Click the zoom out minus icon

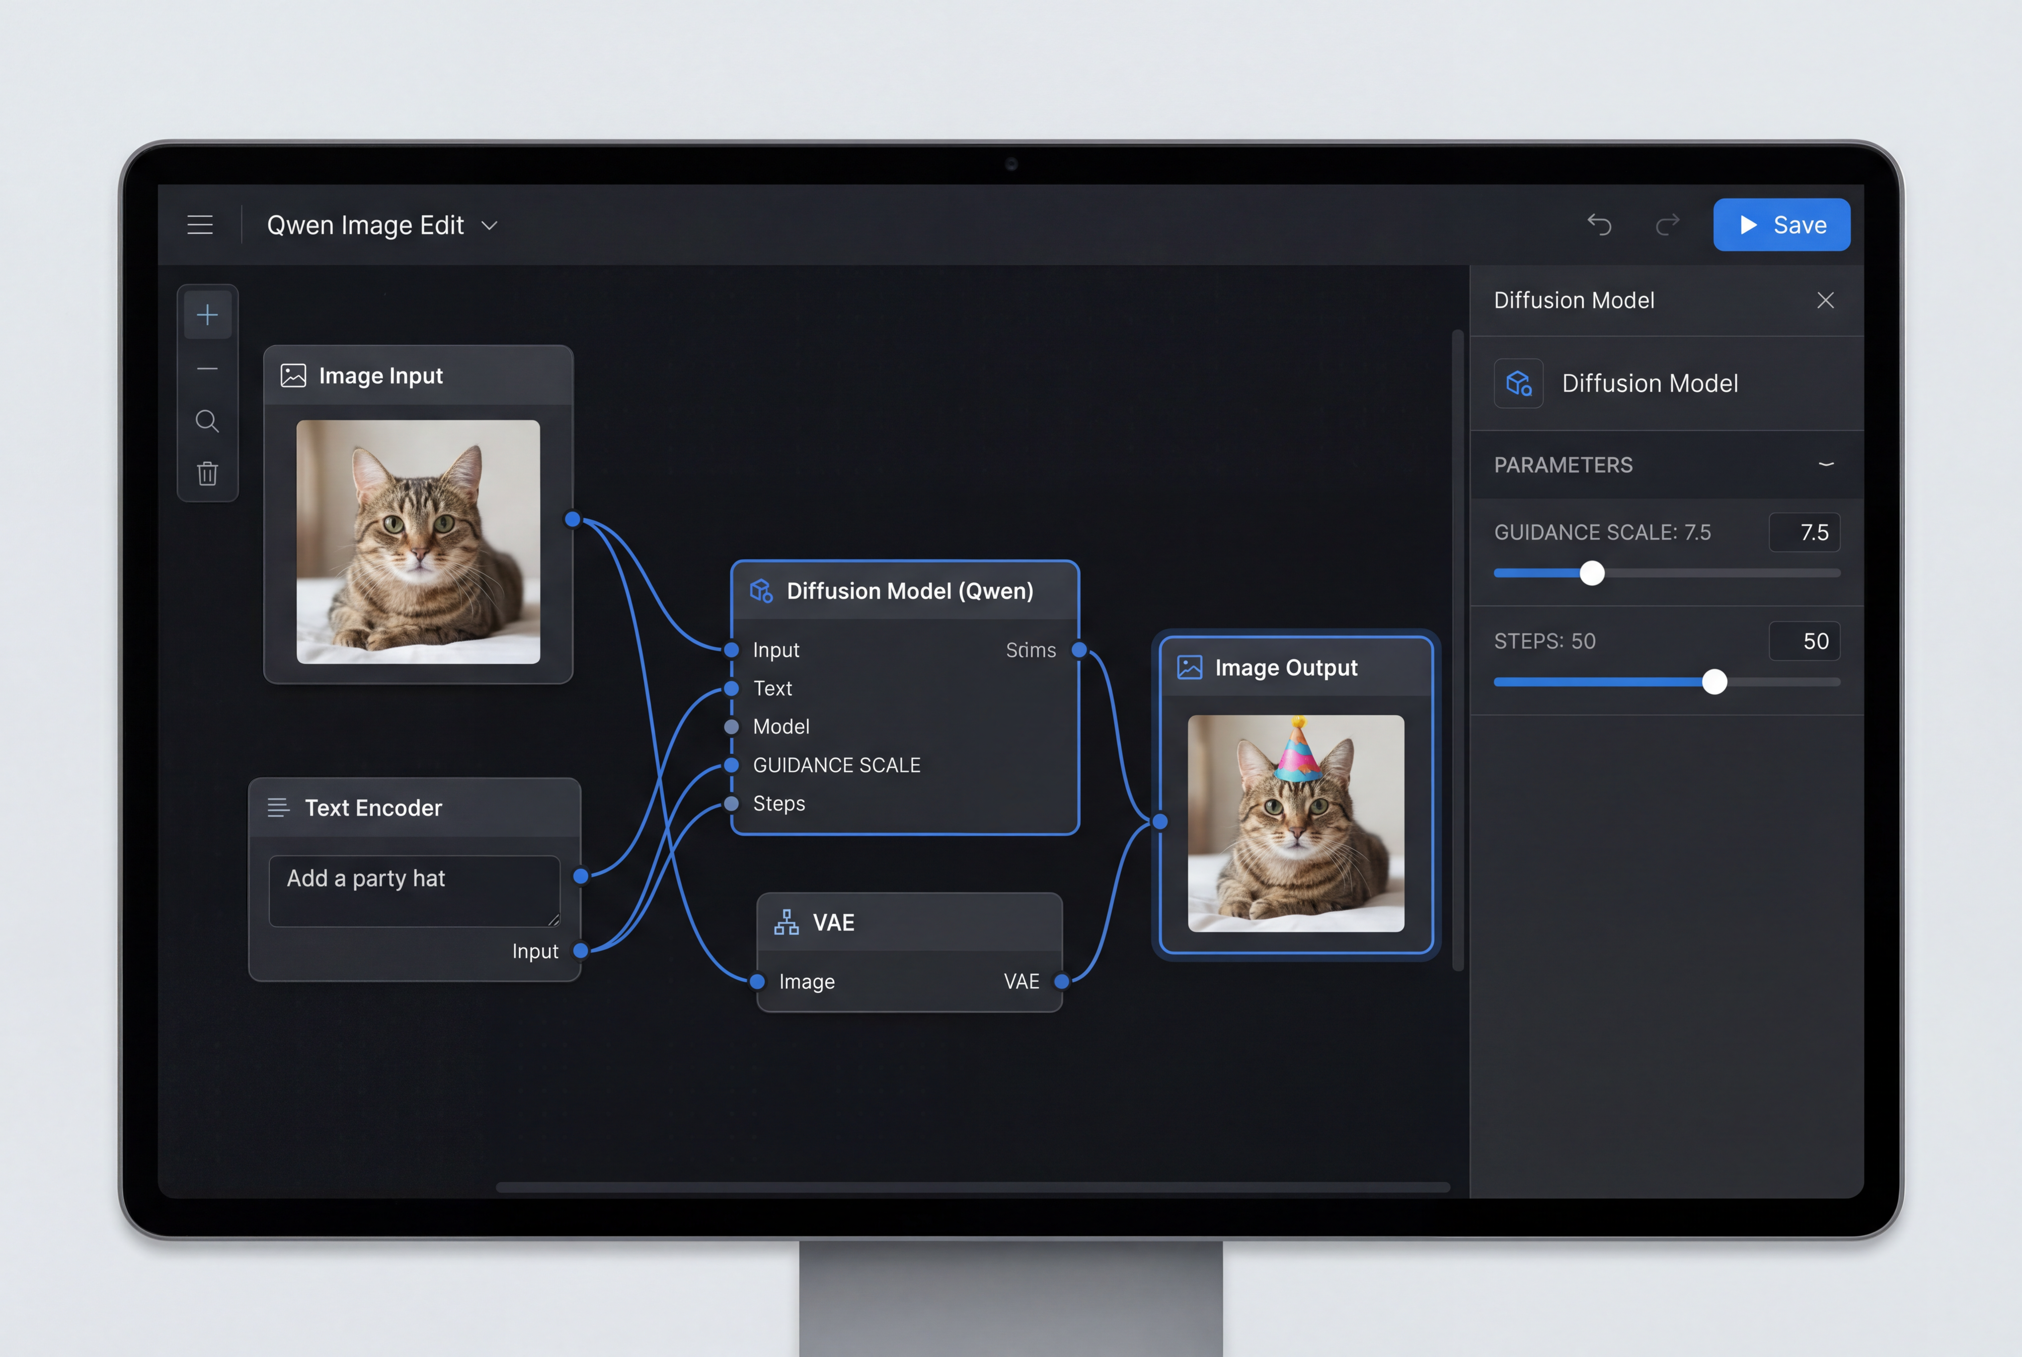(208, 369)
